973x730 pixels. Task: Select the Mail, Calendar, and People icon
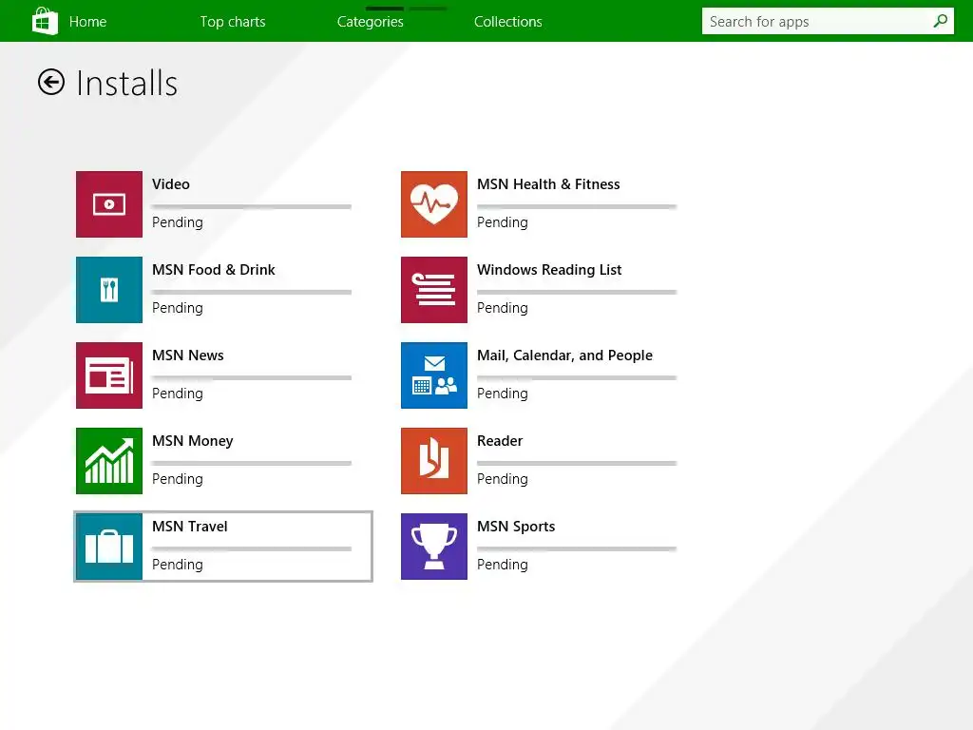point(433,375)
